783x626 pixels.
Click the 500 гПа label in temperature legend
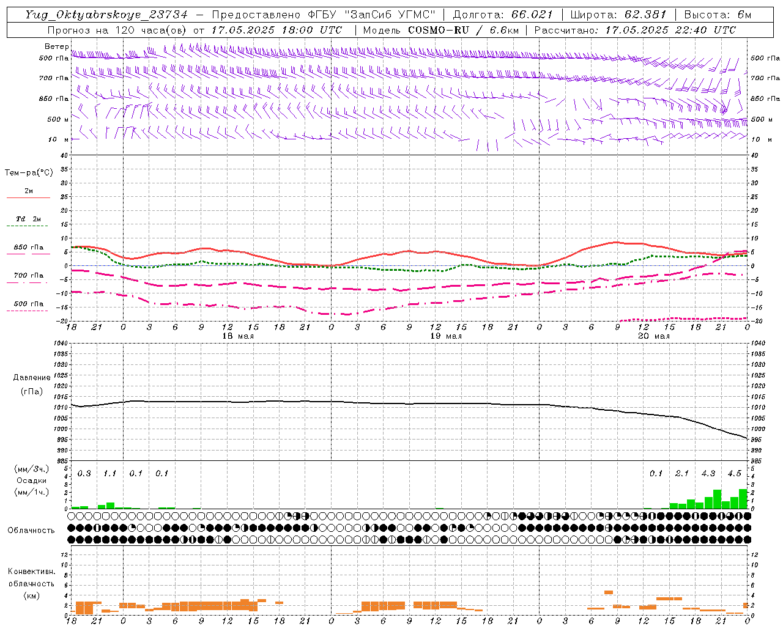pos(29,304)
